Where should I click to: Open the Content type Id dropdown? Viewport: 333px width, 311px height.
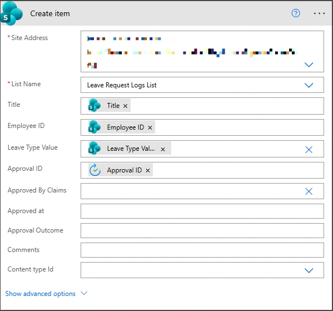pos(309,270)
